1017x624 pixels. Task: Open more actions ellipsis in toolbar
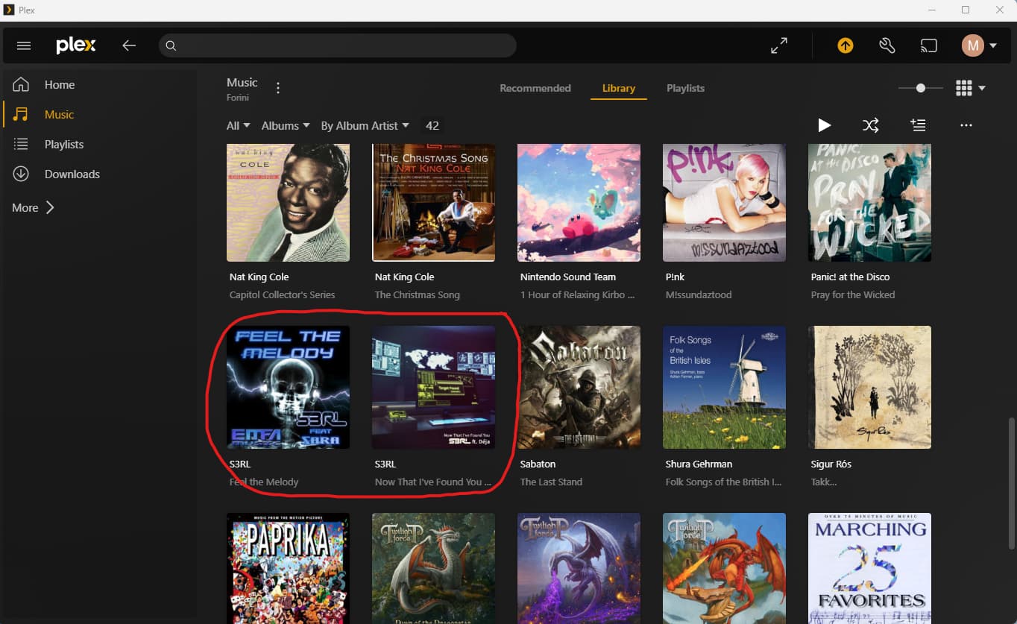click(x=966, y=125)
